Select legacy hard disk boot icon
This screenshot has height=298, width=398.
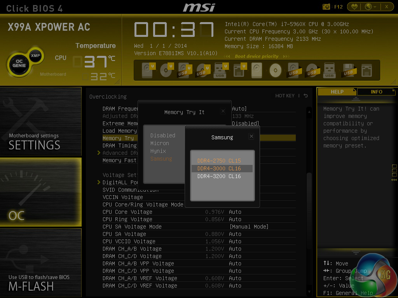click(257, 70)
